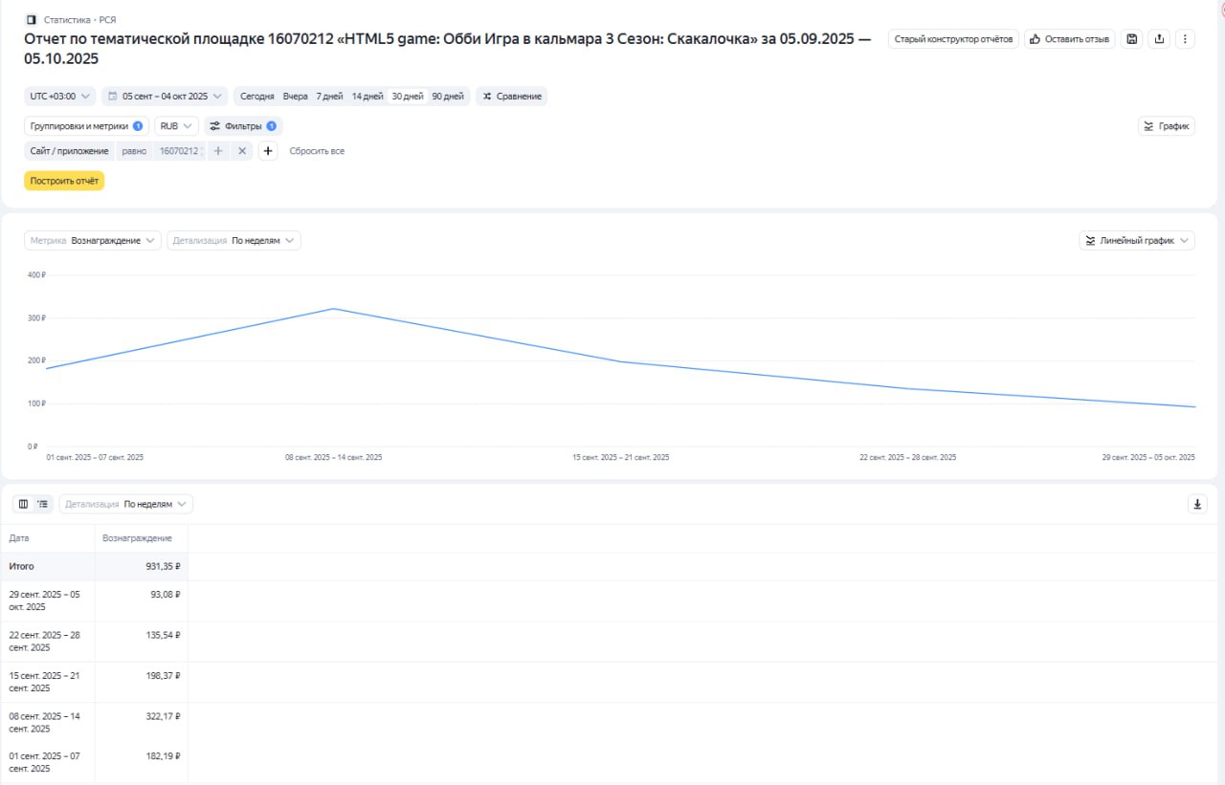Select the 90 дней period tab
1225x785 pixels.
tap(448, 97)
